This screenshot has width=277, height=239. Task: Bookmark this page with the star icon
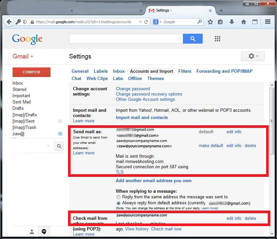pos(210,22)
